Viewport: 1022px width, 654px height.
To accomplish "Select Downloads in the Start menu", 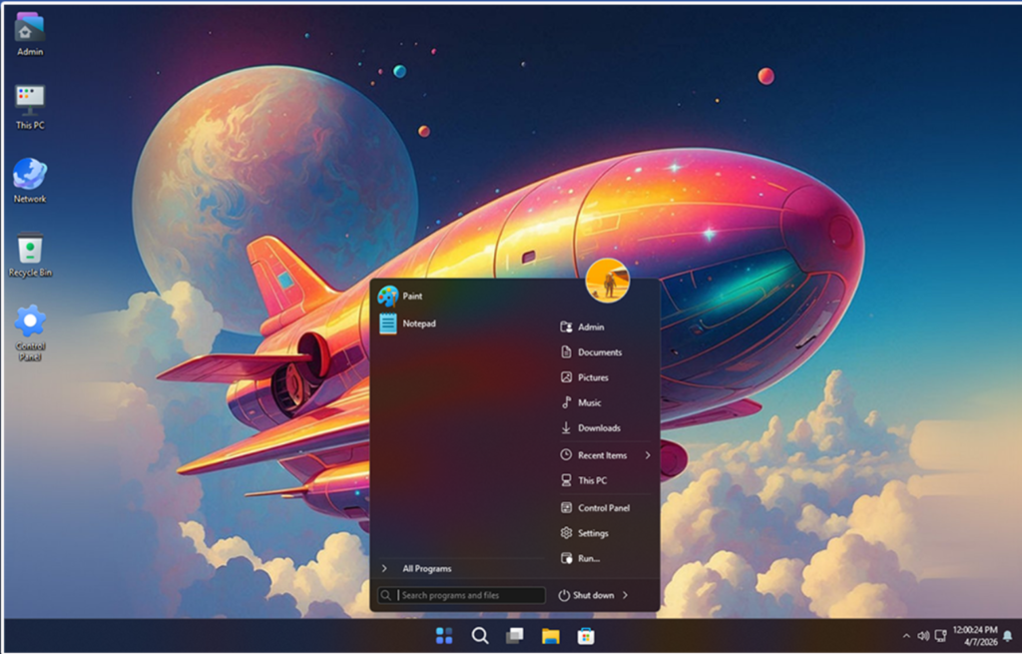I will click(x=599, y=428).
